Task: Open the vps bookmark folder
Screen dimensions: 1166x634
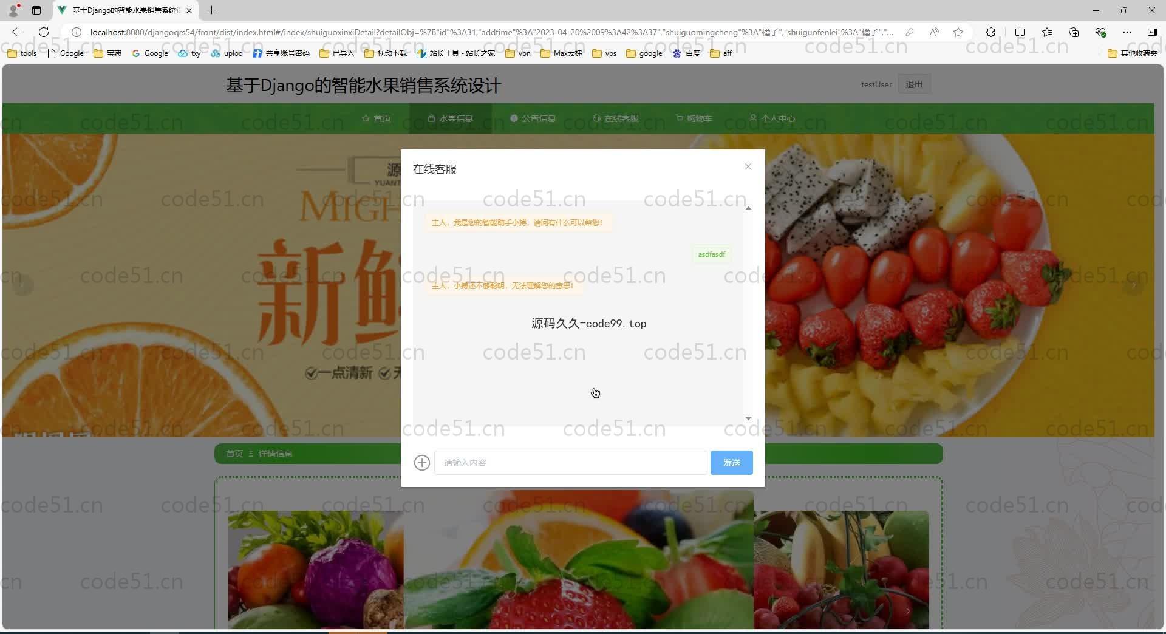Action: 604,53
